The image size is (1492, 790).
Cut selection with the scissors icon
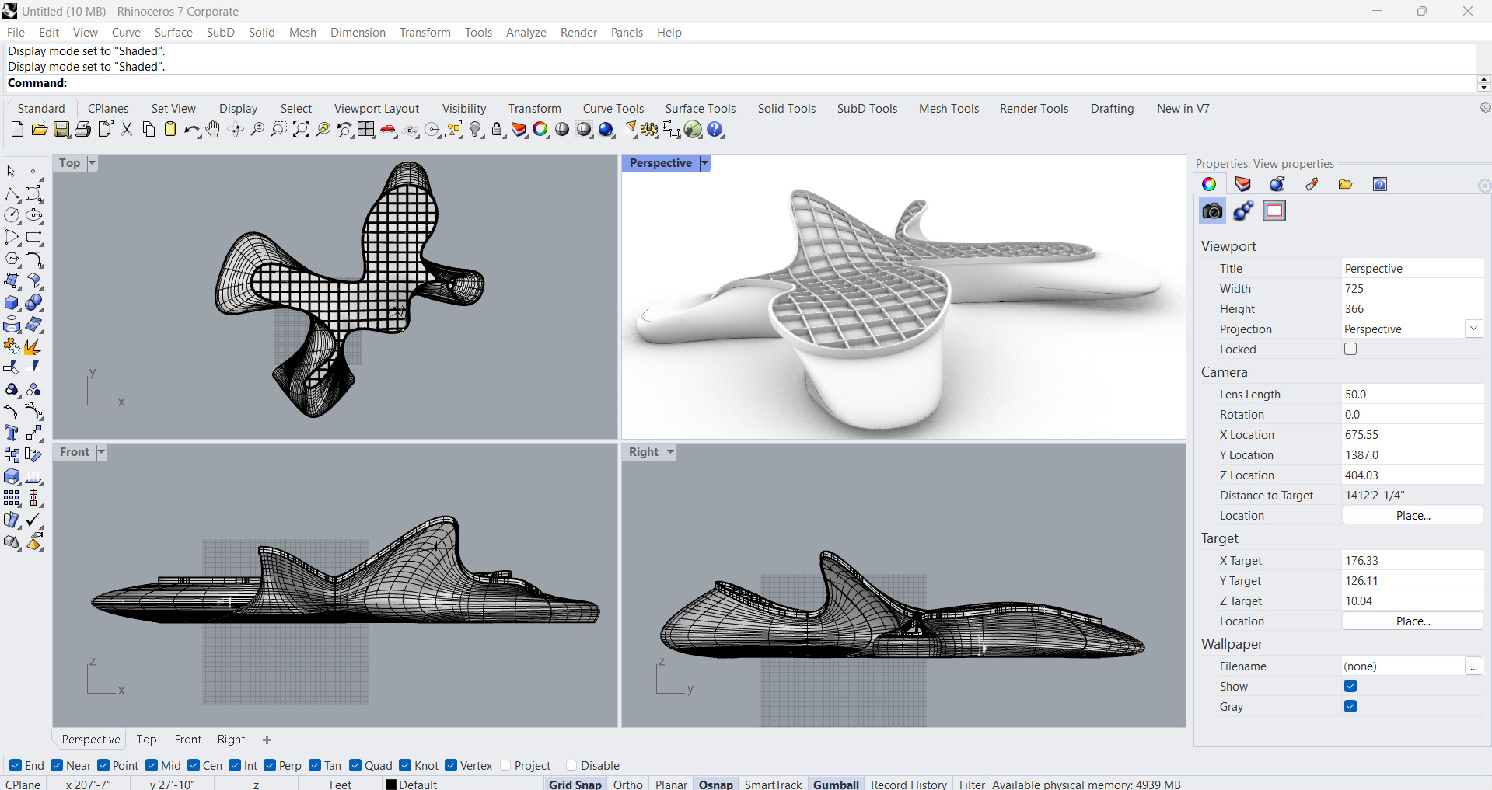[x=127, y=130]
